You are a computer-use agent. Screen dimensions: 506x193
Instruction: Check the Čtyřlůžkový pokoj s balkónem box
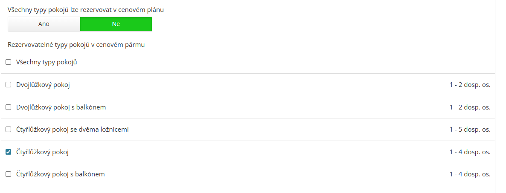click(x=8, y=174)
